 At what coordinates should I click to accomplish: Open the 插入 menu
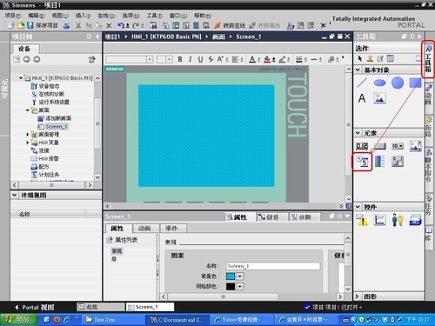83,16
